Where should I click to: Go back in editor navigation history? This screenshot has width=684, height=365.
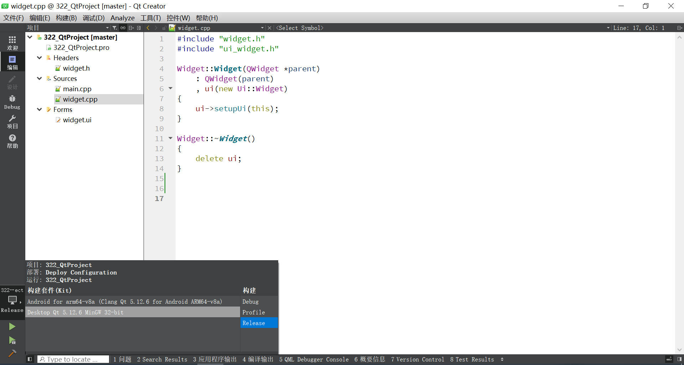click(x=148, y=28)
